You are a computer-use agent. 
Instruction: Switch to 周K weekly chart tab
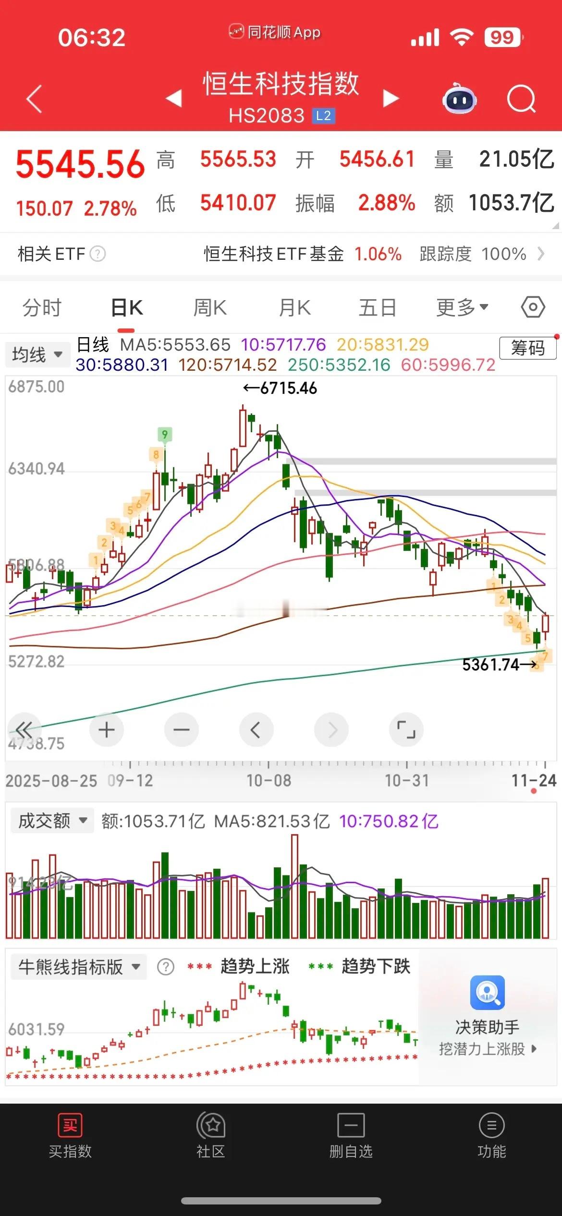(x=210, y=307)
